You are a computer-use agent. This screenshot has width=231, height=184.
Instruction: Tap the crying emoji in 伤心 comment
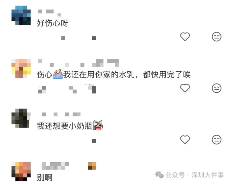pos(58,74)
